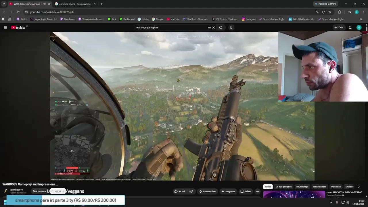Open the Kick bookmark
Image resolution: width=368 pixels, height=207 pixels.
[x=112, y=19]
